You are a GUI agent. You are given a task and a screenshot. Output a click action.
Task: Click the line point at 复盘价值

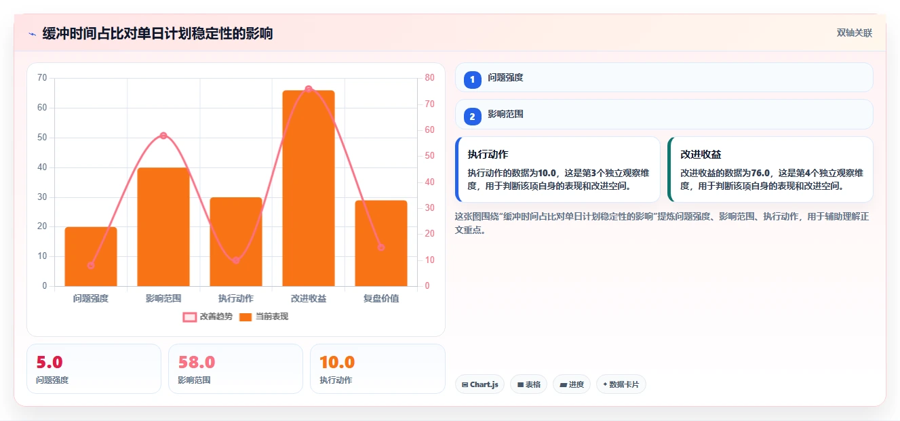(x=381, y=247)
